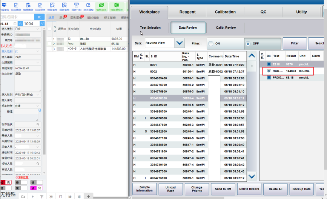327x199 pixels.
Task: Open the 报告审核 report review tool
Action: pyautogui.click(x=64, y=6)
